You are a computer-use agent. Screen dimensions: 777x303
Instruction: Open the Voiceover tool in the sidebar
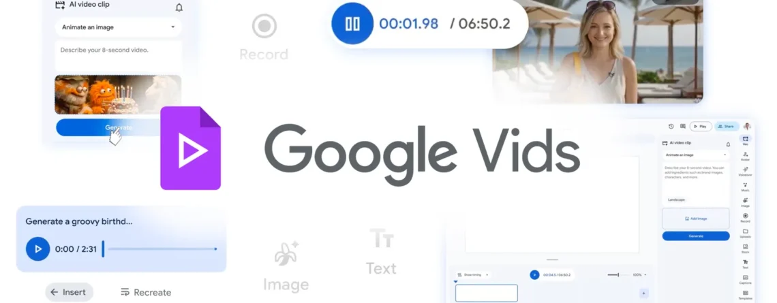coord(745,172)
